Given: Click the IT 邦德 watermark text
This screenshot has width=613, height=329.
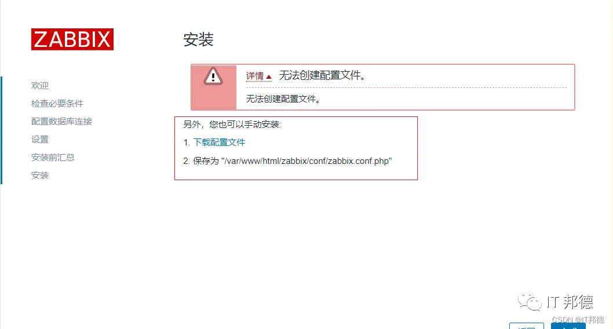Looking at the screenshot, I should pos(570,302).
